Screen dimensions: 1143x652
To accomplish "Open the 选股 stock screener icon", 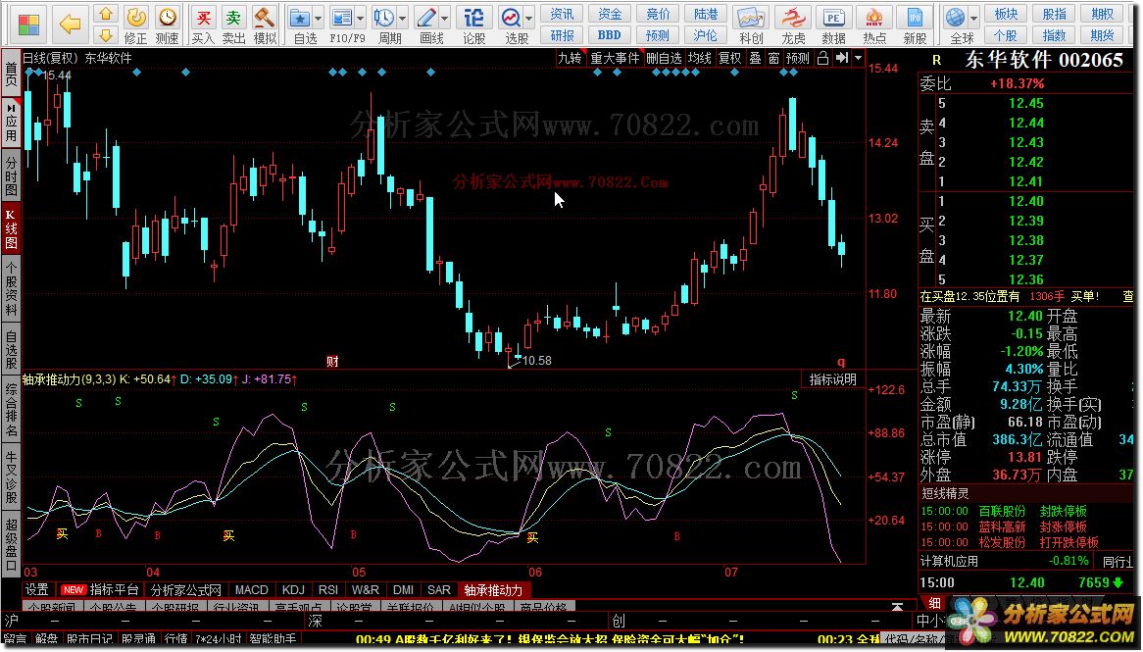I will pyautogui.click(x=511, y=18).
